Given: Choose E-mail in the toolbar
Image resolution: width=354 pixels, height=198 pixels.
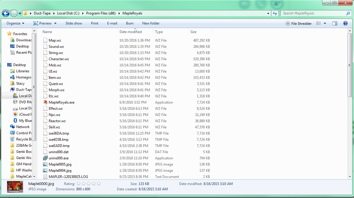Looking at the screenshot, I should pos(112,23).
